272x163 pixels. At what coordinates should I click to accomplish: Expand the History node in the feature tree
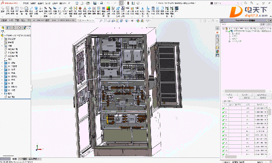tap(2, 39)
